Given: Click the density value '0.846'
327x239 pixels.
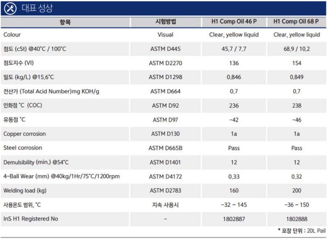Looking at the screenshot, I should tap(234, 77).
